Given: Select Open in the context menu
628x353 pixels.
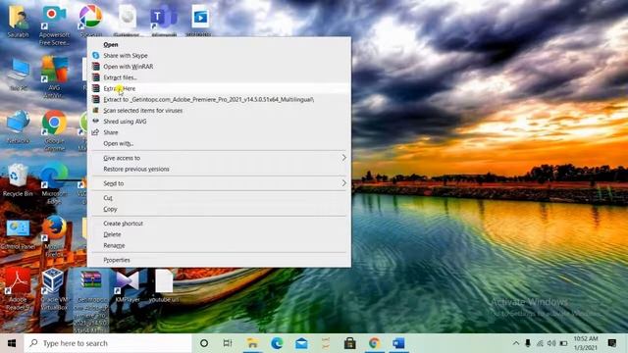Looking at the screenshot, I should [x=219, y=44].
